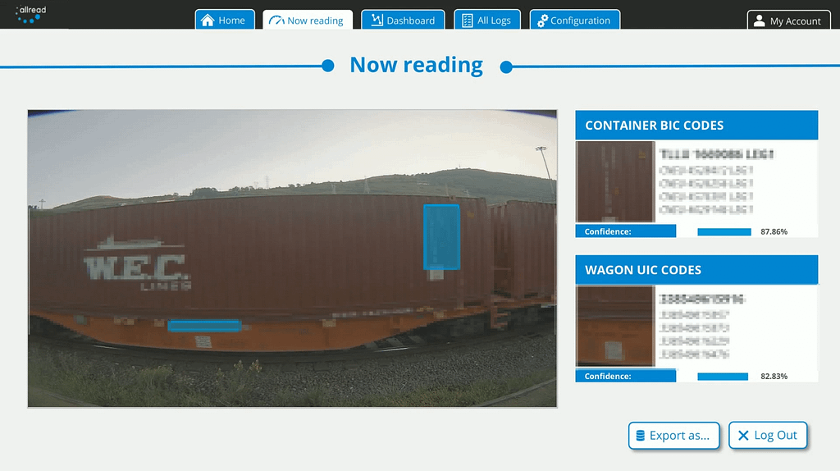Click the blue wagon code detection box
840x471 pixels.
click(204, 326)
